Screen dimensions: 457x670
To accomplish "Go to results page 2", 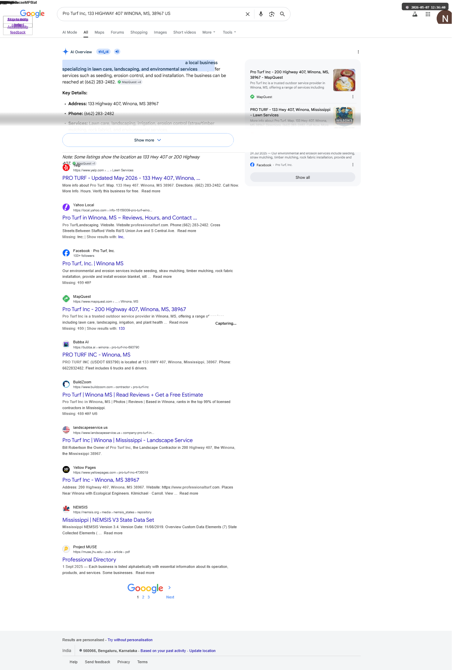I will [143, 597].
